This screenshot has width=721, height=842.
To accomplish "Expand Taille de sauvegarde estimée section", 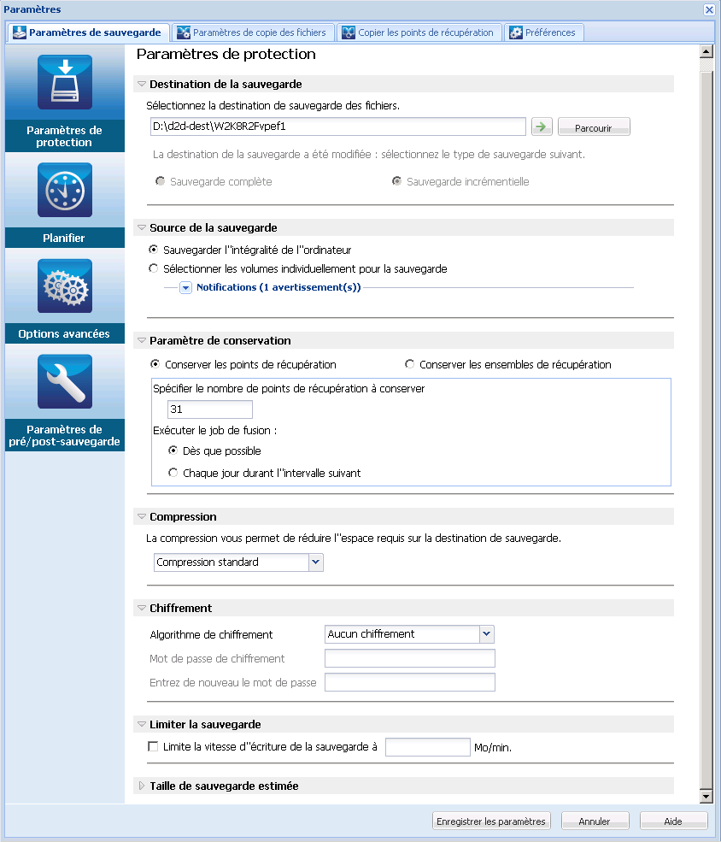I will tap(142, 786).
